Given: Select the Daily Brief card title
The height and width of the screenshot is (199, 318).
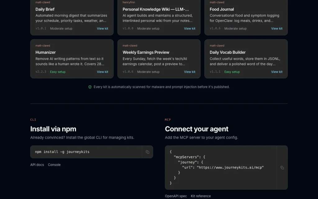Looking at the screenshot, I should pos(45,9).
